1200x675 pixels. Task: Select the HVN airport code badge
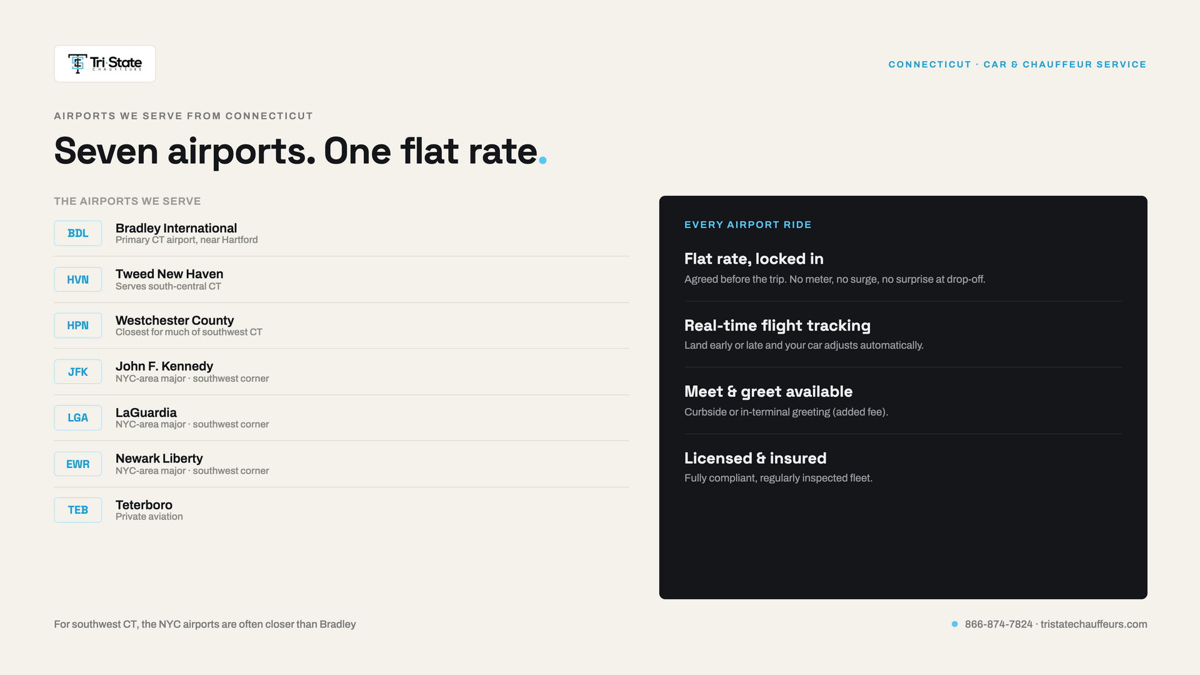pos(77,279)
